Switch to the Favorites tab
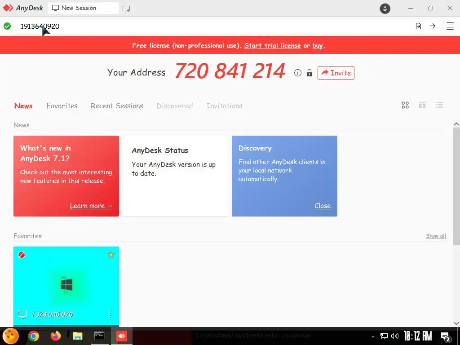The width and height of the screenshot is (460, 345). pyautogui.click(x=62, y=106)
